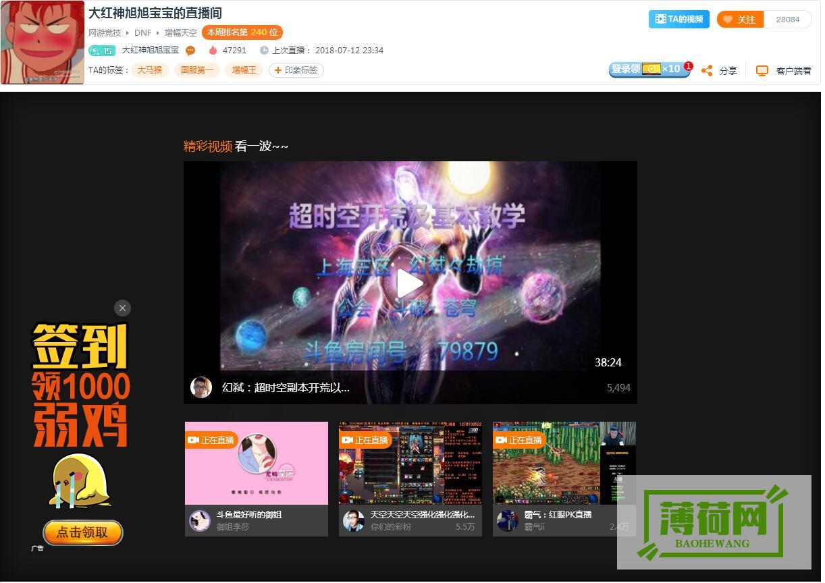Open the DNF category link
The width and height of the screenshot is (825, 583).
(x=142, y=32)
